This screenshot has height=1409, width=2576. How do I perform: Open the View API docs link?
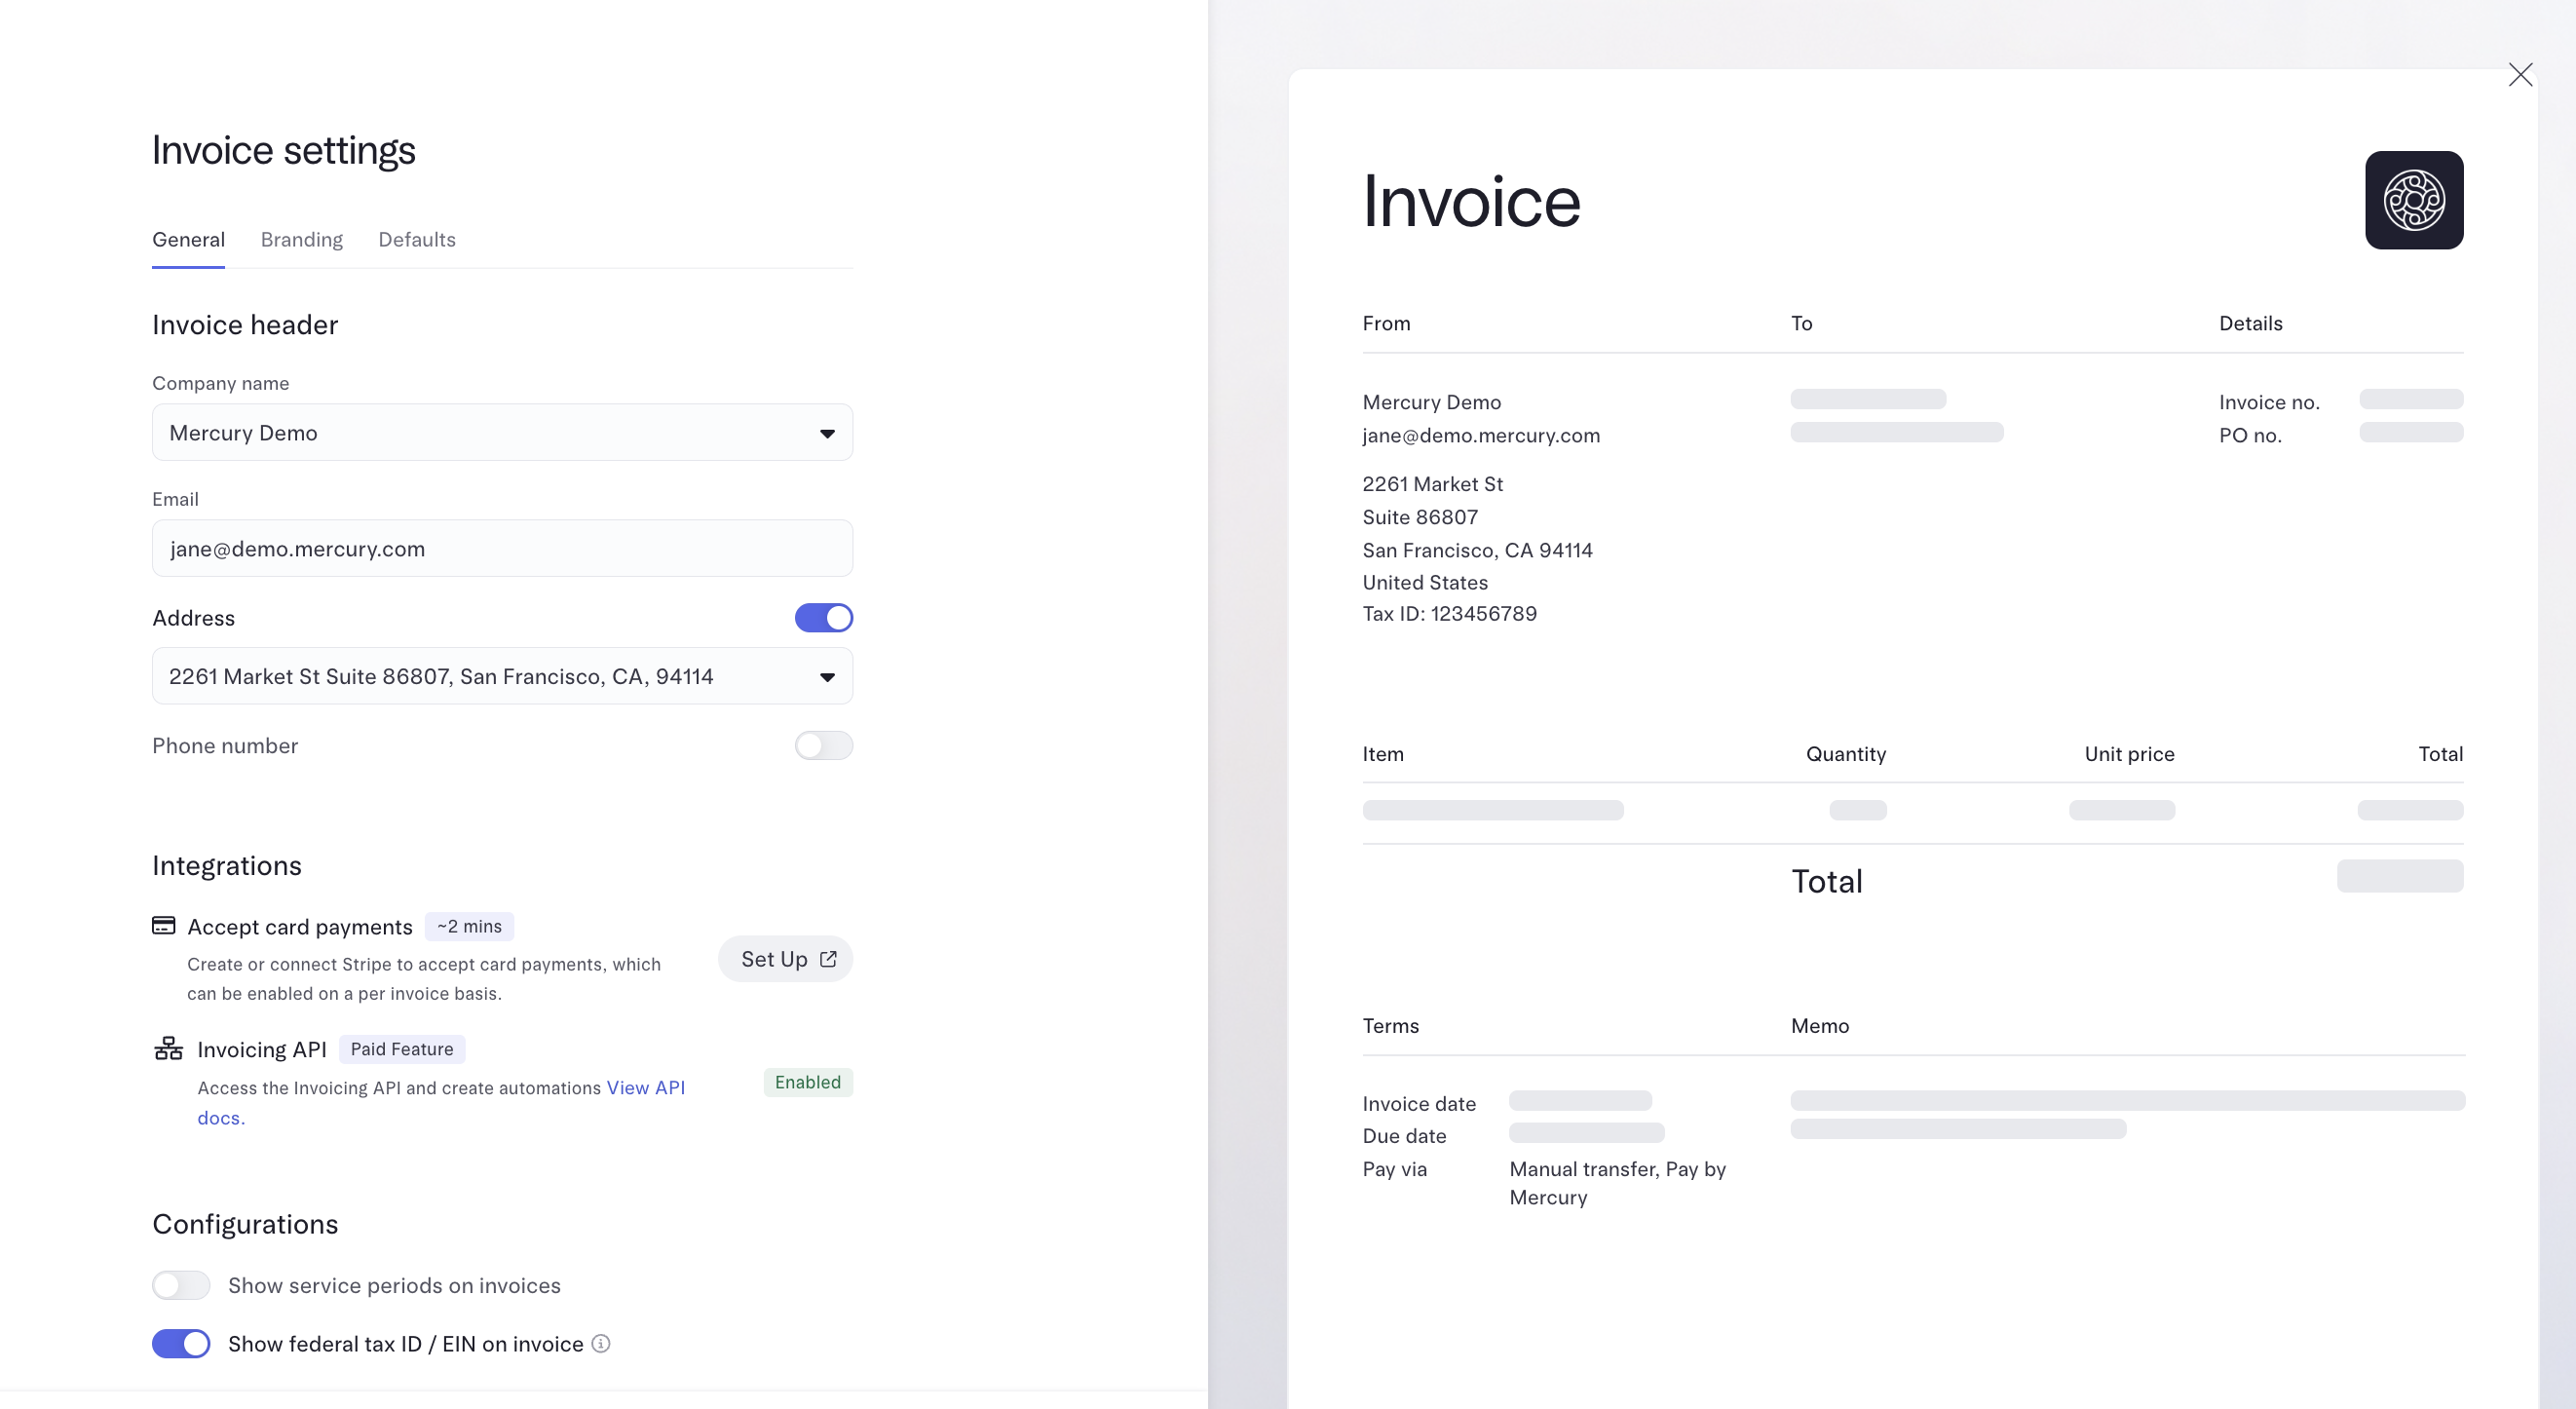[x=646, y=1087]
